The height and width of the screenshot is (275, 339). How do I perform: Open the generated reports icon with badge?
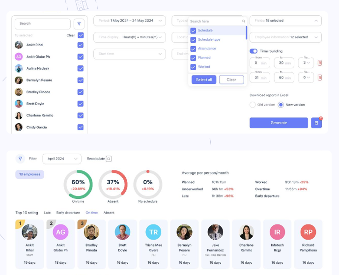[x=316, y=123]
